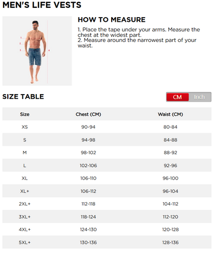
Task: Select the XS size row label
Action: click(x=24, y=127)
